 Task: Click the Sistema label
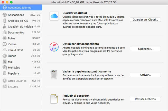coord(13,87)
